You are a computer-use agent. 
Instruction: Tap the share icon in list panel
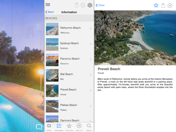pyautogui.click(x=77, y=5)
